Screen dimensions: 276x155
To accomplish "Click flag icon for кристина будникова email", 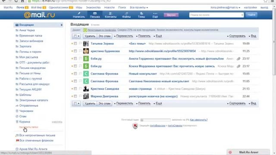I will click(80, 51).
